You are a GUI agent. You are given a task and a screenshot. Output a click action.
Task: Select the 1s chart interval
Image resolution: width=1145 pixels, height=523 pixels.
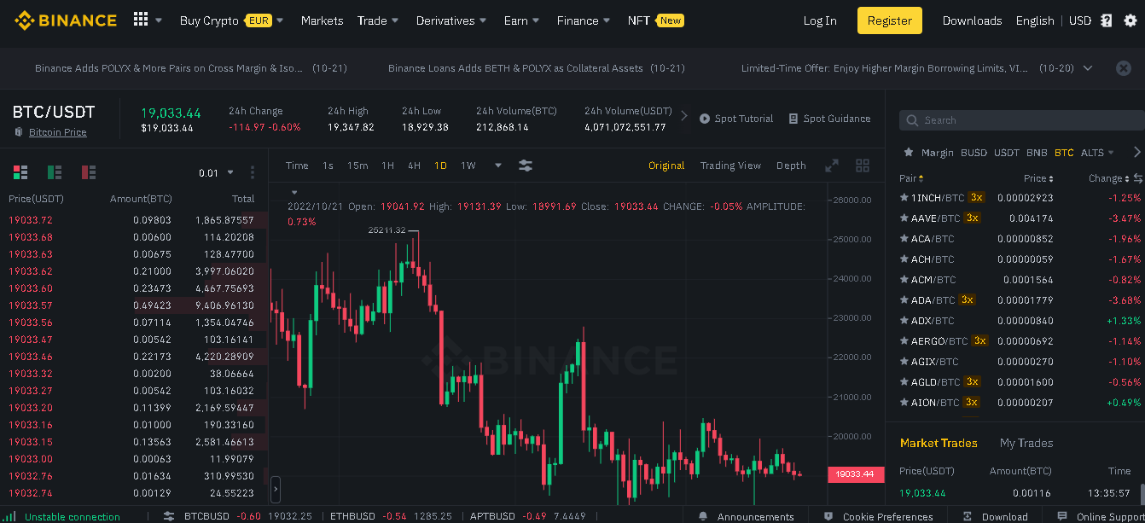point(328,166)
